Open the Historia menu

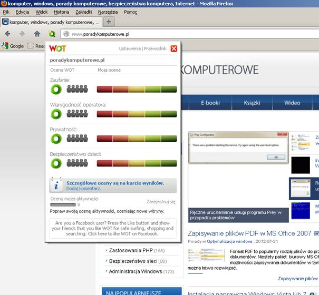62,12
